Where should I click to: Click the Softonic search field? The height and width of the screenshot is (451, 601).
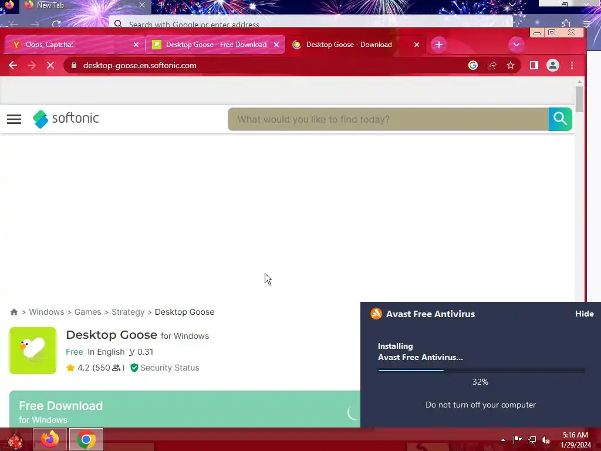(x=388, y=119)
